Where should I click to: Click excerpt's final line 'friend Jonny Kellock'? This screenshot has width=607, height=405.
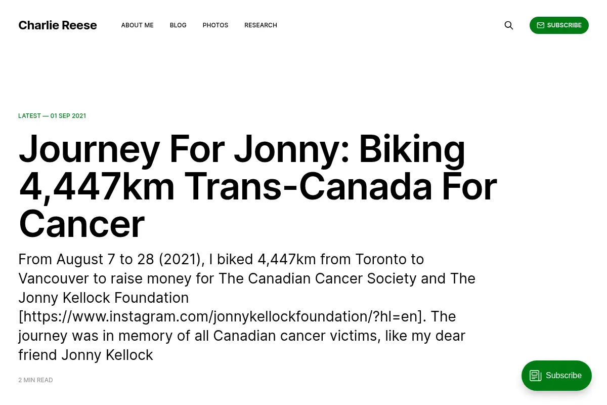(x=85, y=355)
